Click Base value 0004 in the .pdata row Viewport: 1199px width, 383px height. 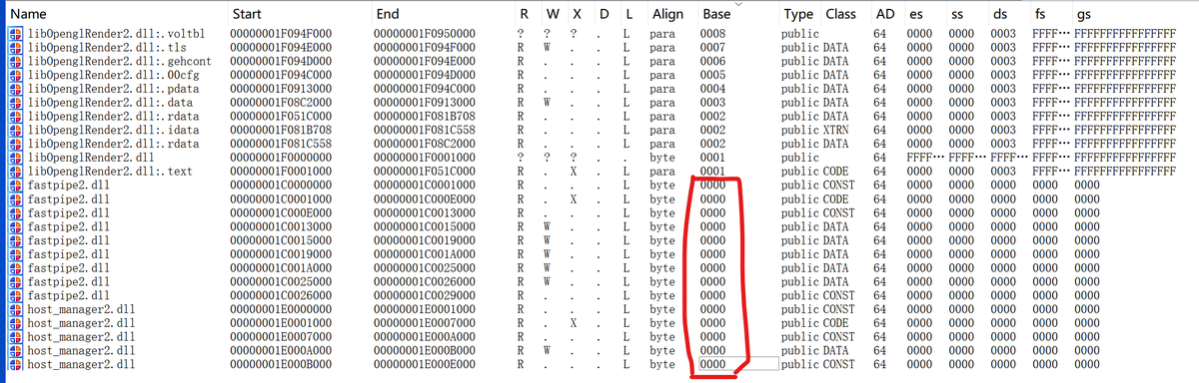pos(712,88)
